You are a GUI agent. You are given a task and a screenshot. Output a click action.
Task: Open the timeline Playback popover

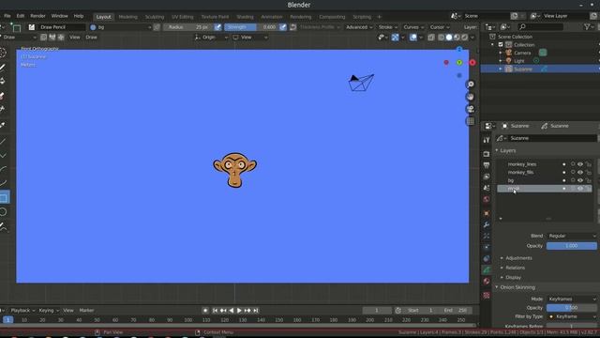click(22, 311)
